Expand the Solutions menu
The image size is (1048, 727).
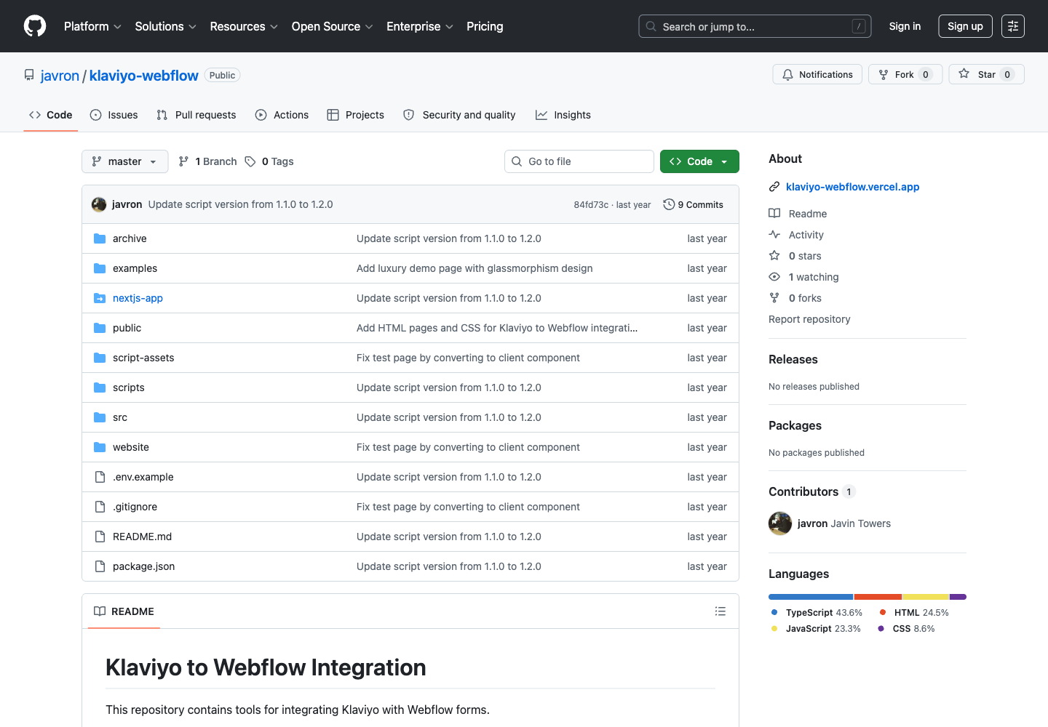click(166, 26)
